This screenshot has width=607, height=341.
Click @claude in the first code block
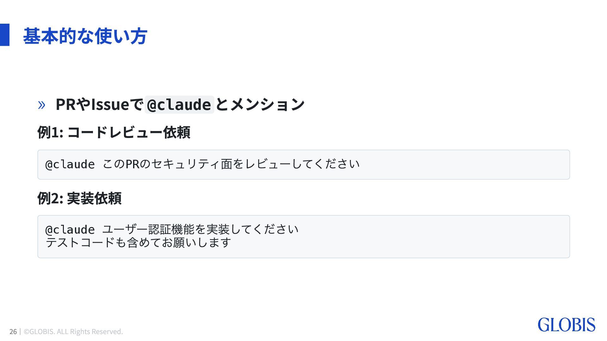(x=70, y=165)
